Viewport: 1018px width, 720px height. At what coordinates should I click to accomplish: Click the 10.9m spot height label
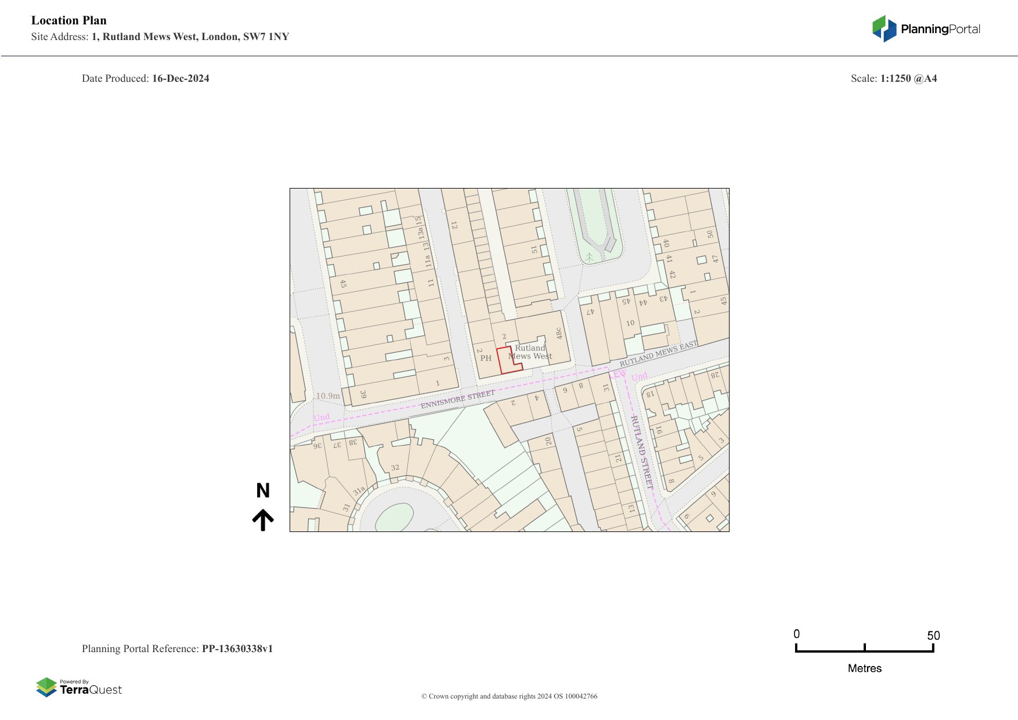pos(328,396)
